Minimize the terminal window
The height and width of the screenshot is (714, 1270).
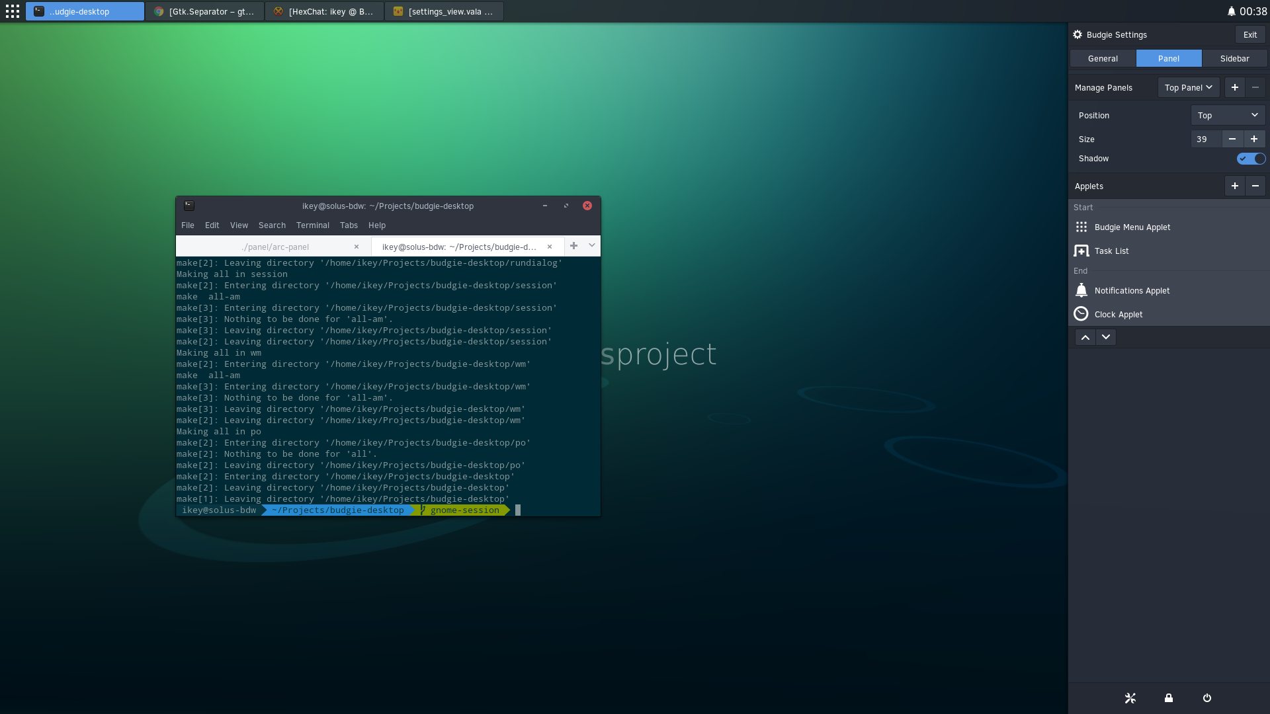pos(545,206)
